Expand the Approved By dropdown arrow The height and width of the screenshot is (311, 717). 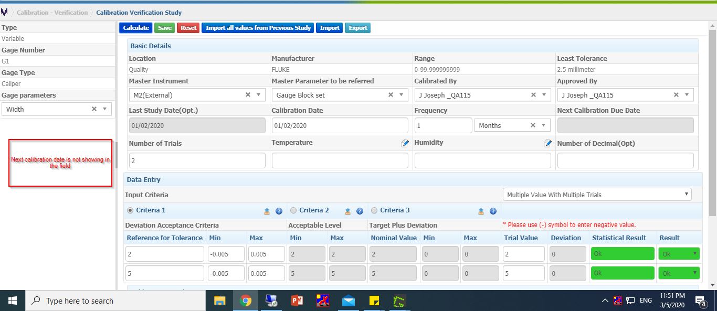(687, 95)
